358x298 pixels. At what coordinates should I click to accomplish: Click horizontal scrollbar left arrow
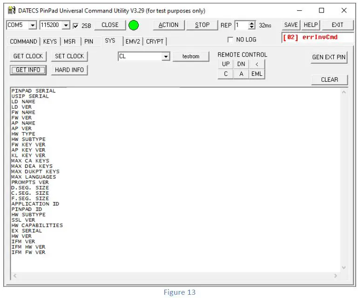[15, 276]
